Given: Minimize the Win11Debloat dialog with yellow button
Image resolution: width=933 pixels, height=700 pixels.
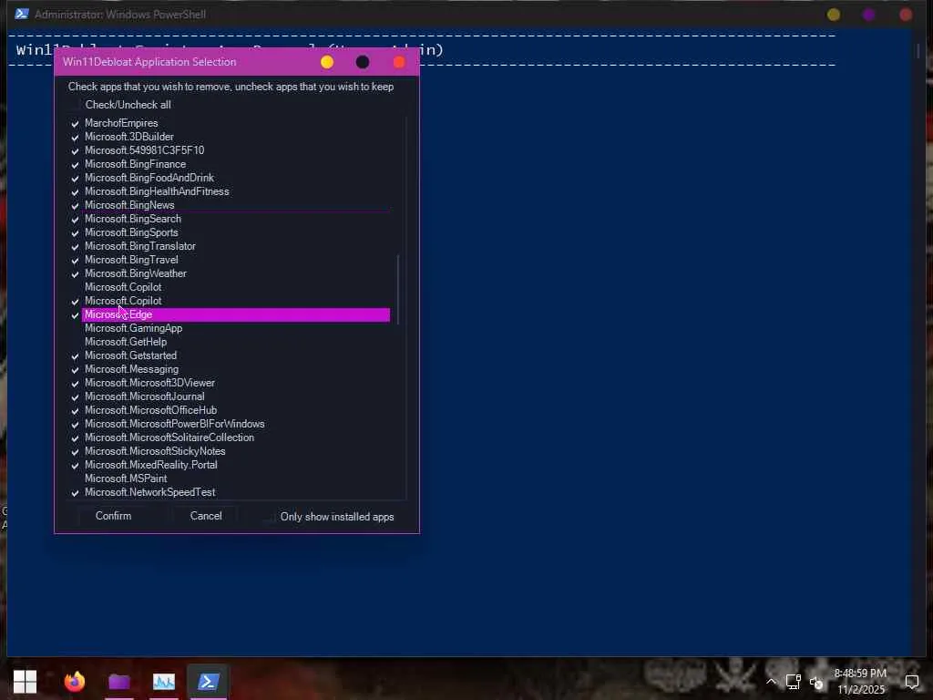Looking at the screenshot, I should click(327, 62).
